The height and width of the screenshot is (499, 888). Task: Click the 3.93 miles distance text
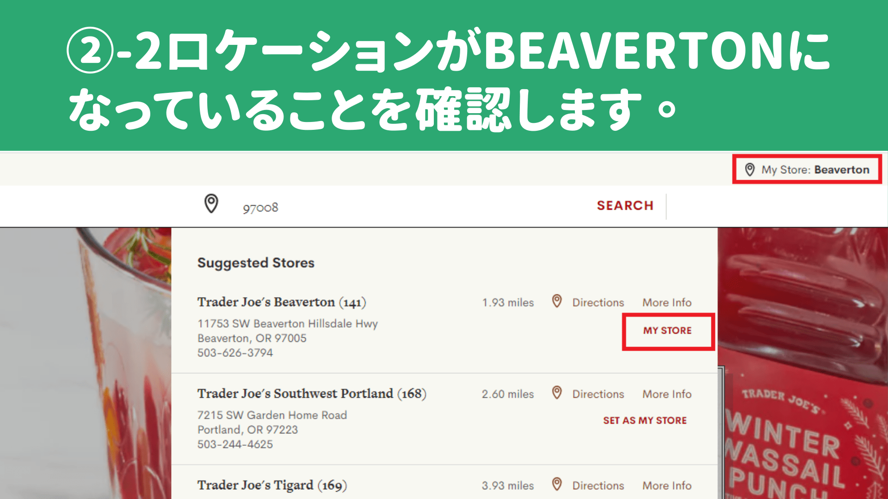pyautogui.click(x=508, y=486)
